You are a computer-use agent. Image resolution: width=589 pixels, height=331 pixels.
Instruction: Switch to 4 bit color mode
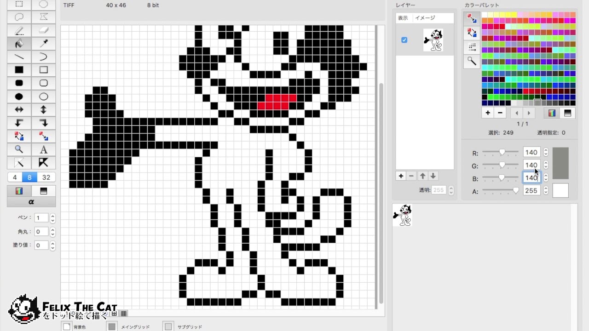(x=15, y=177)
